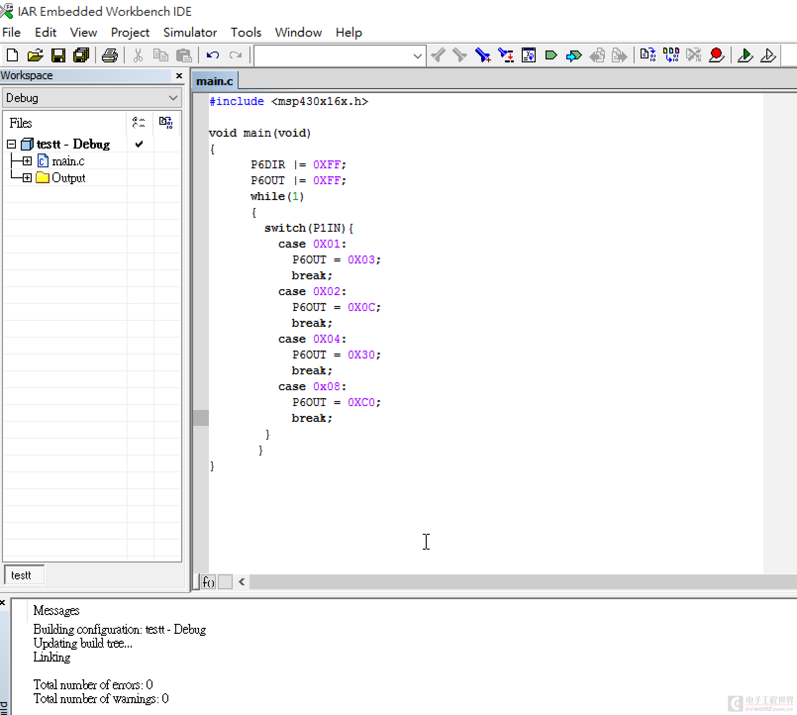Click the Files column build status icon
Screen dimensions: 797x715
click(x=166, y=122)
